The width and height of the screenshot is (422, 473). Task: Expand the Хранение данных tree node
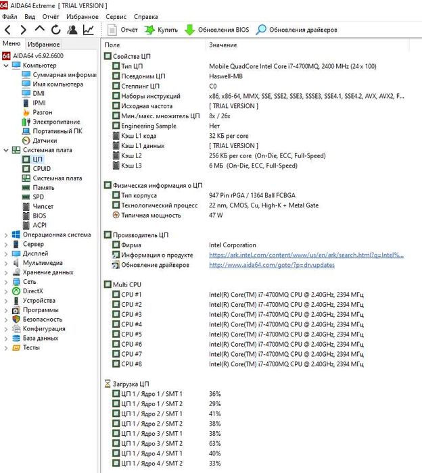[5, 273]
